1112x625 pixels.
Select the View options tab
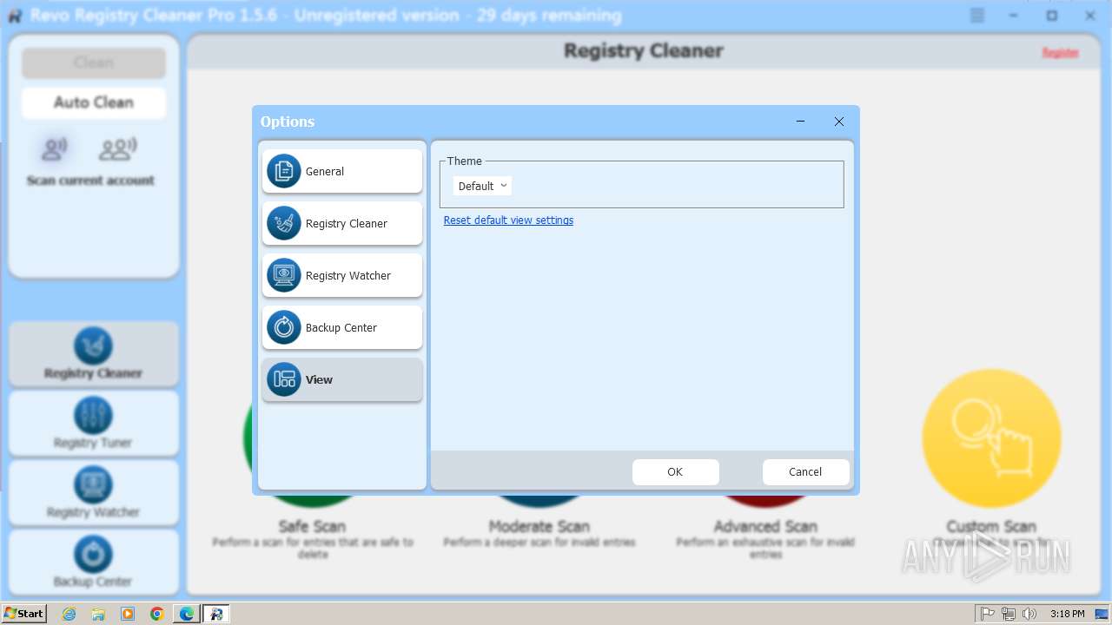click(342, 379)
